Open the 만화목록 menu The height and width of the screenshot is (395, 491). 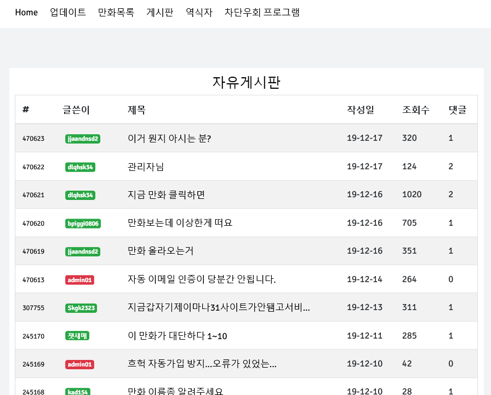[116, 13]
